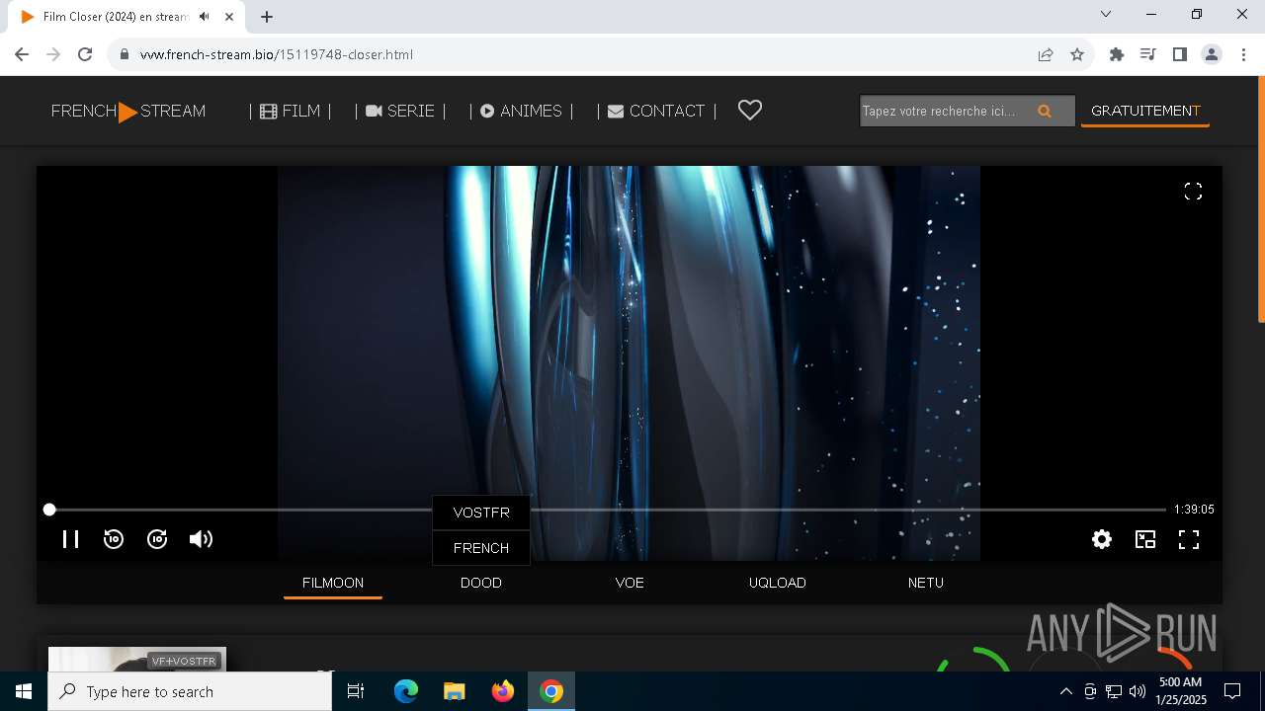Screen dimensions: 1265x711
Task: Click the GRATUITEMENT button
Action: point(1145,111)
